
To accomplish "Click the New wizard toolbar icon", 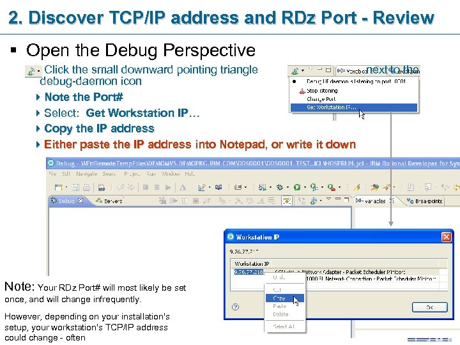I will (58, 187).
